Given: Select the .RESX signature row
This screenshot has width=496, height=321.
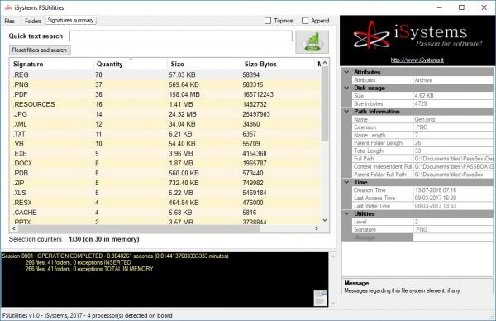Looking at the screenshot, I should pyautogui.click(x=166, y=203).
